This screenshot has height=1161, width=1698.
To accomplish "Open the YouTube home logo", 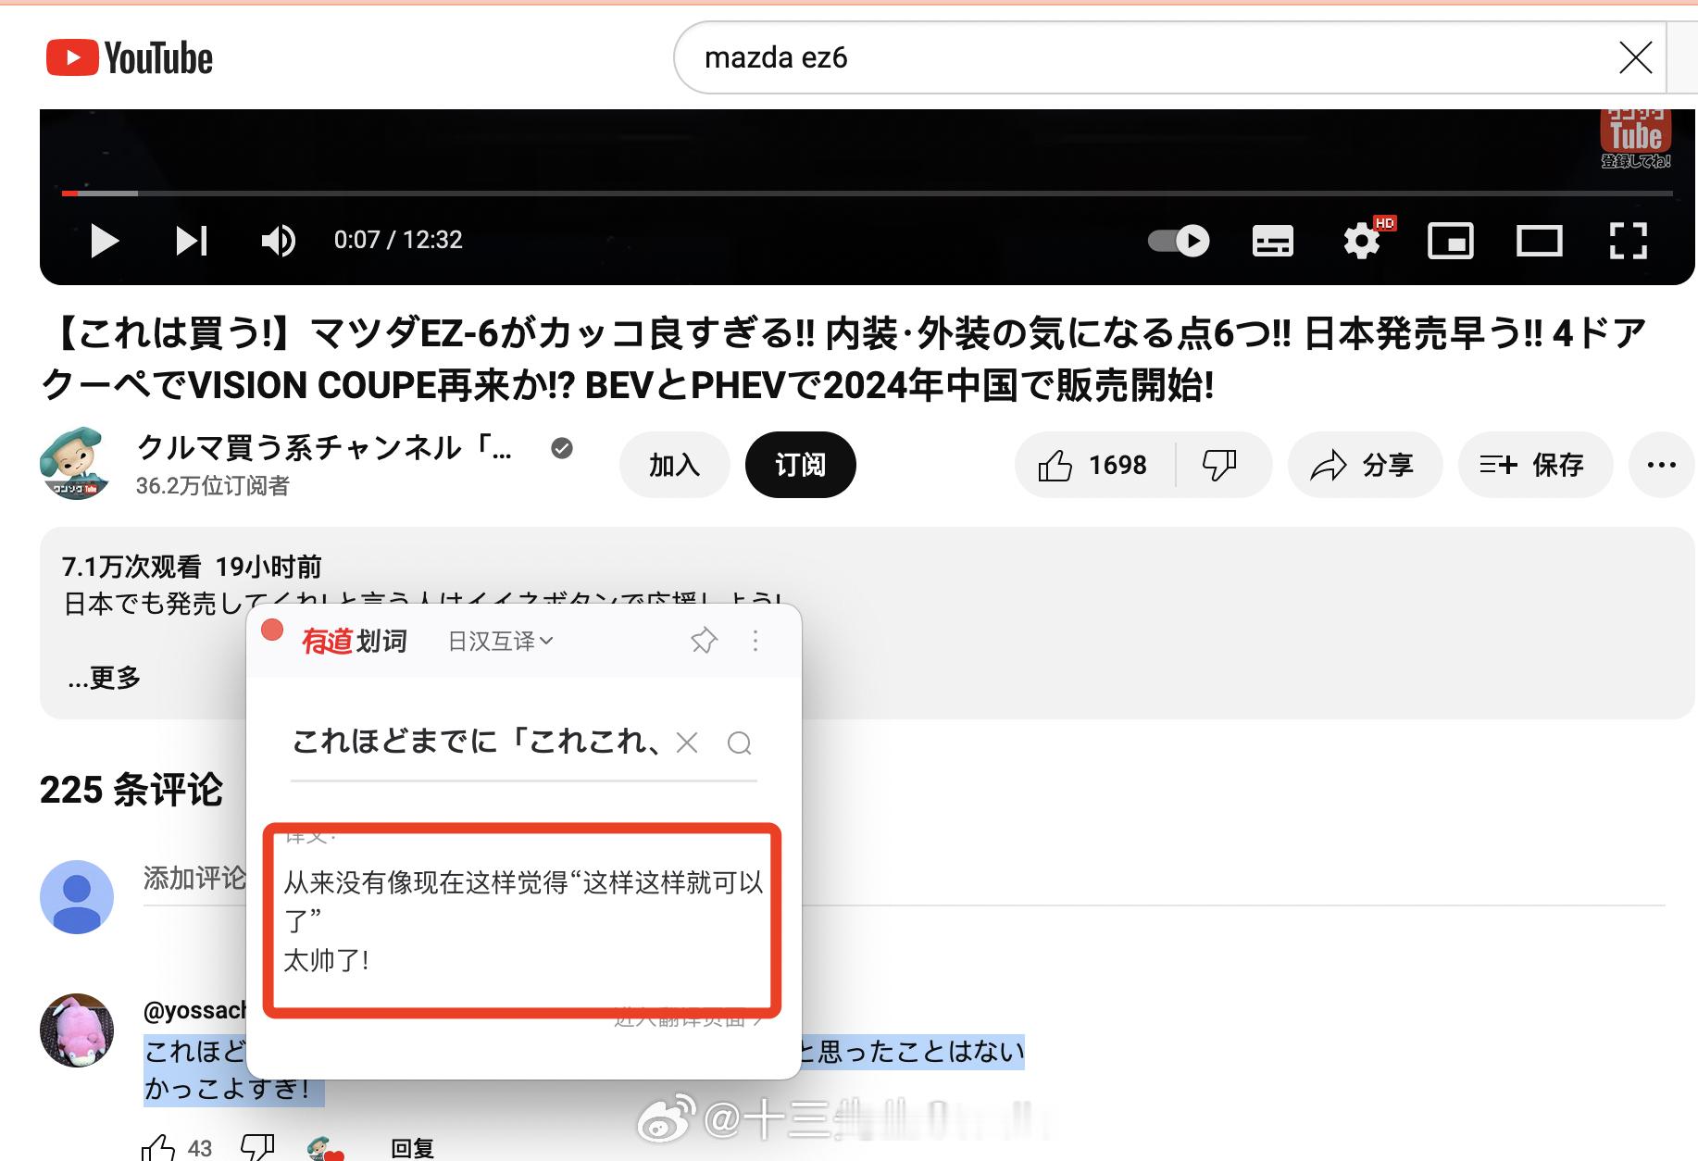I will tap(130, 57).
